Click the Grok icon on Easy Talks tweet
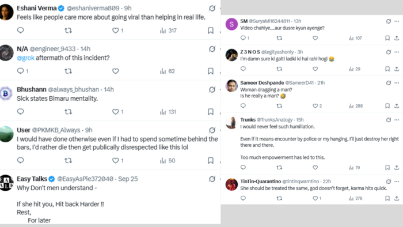The image size is (403, 227). click(x=212, y=179)
